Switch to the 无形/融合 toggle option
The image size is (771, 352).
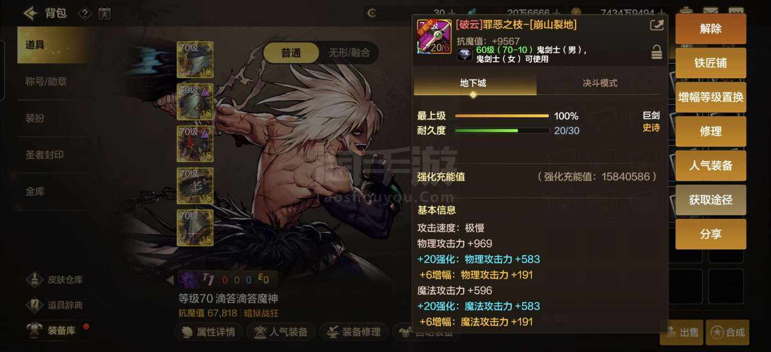click(x=349, y=53)
